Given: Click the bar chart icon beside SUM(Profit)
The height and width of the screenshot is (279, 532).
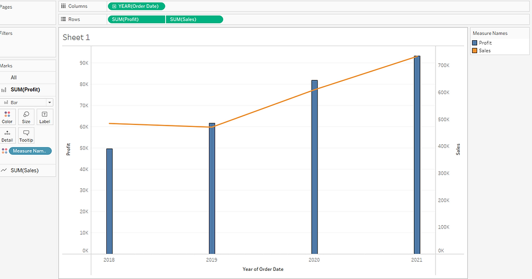Looking at the screenshot, I should [x=4, y=90].
